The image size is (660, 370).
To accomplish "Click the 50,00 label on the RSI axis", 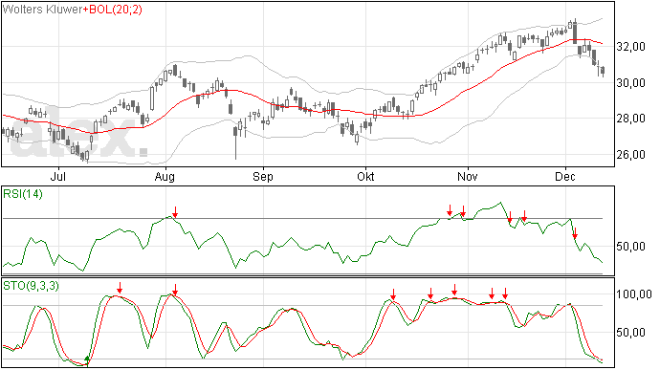I will coord(630,247).
